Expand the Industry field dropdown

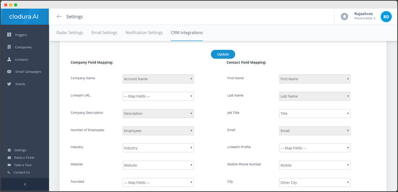158,148
